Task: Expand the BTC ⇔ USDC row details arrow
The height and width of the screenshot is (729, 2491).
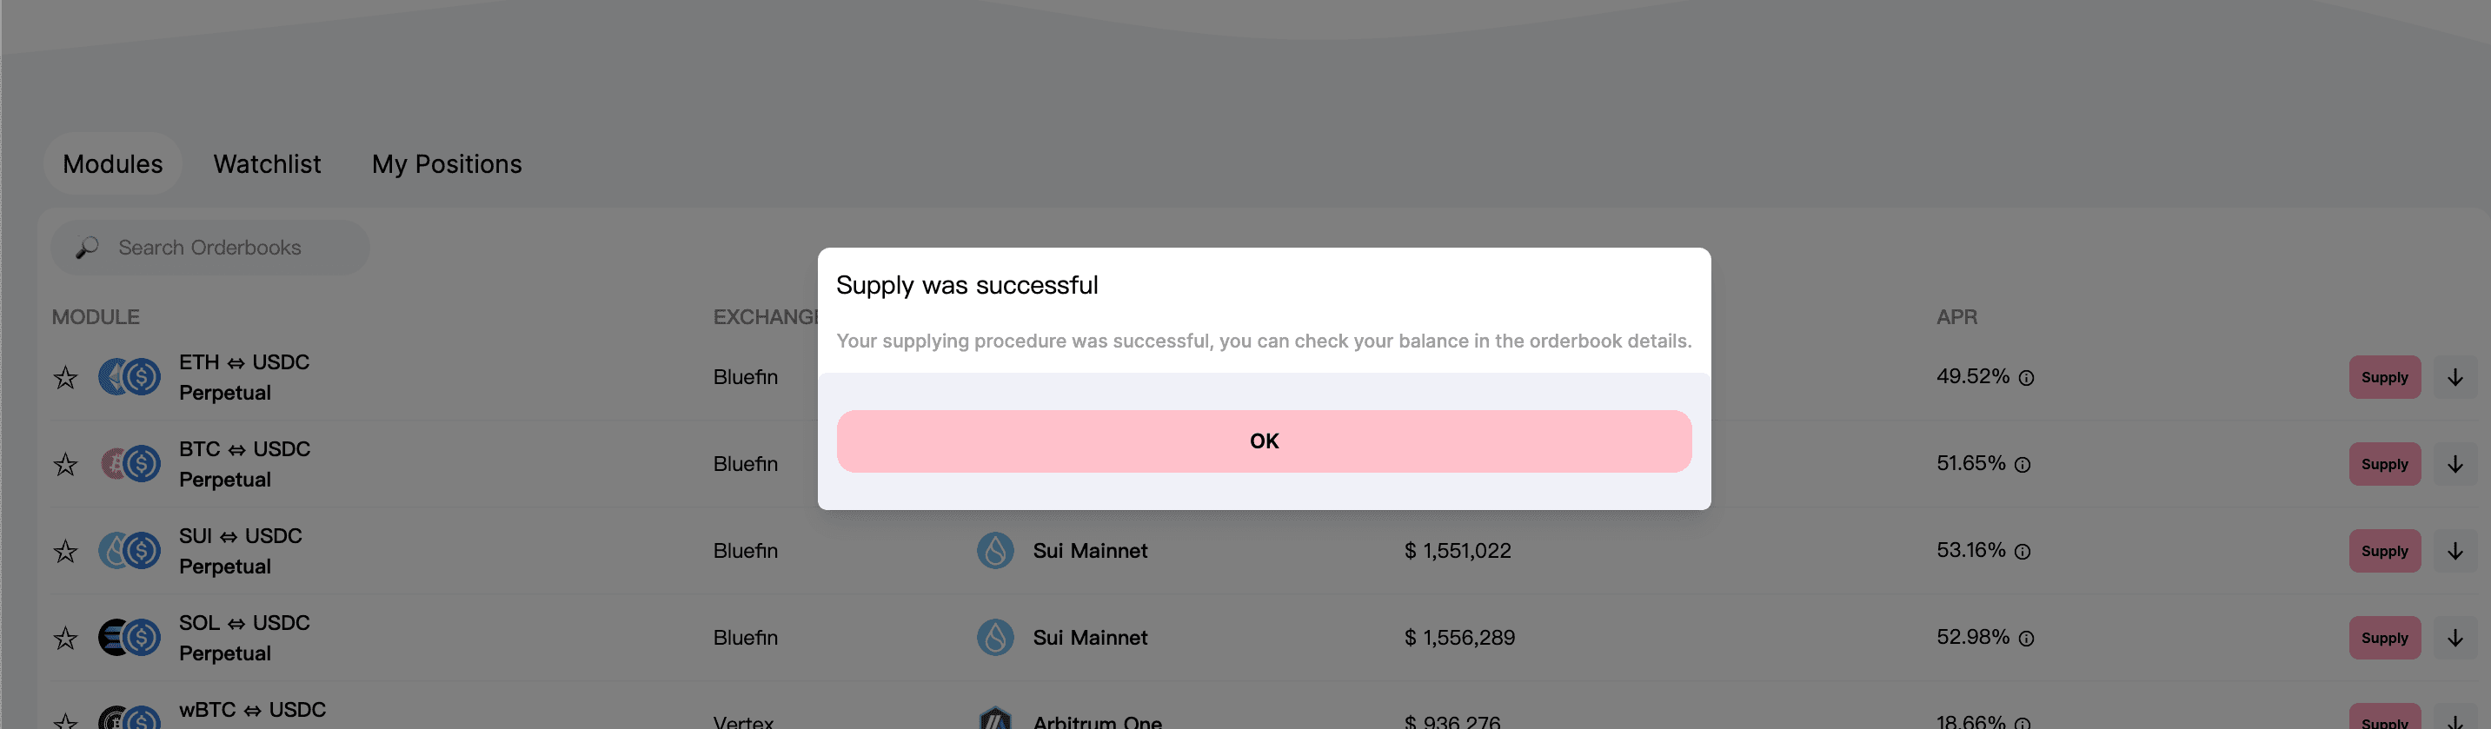Action: [2454, 464]
